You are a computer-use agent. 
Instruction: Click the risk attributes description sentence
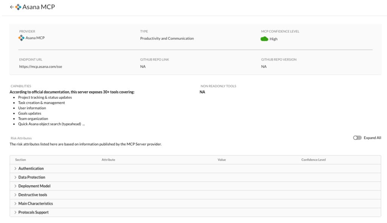[86, 144]
